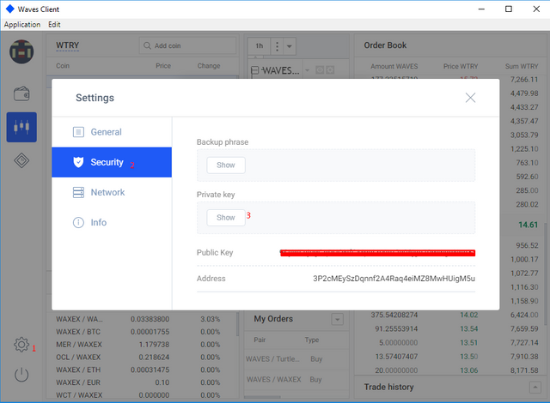Click order book price 13.51 row
The width and height of the screenshot is (550, 403).
coord(449,342)
